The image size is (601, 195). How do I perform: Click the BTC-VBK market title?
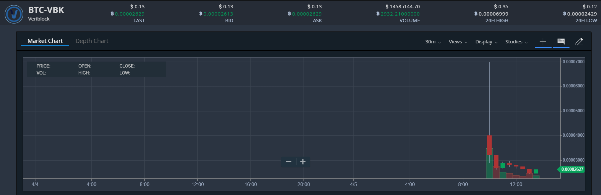[46, 10]
